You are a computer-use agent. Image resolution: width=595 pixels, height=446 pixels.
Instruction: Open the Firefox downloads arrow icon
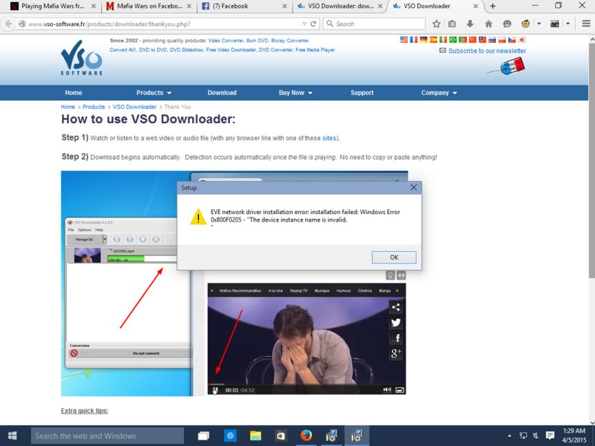470,24
